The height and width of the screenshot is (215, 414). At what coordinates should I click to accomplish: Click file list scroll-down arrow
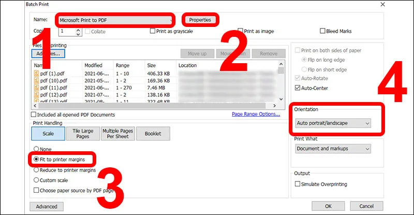tap(281, 99)
